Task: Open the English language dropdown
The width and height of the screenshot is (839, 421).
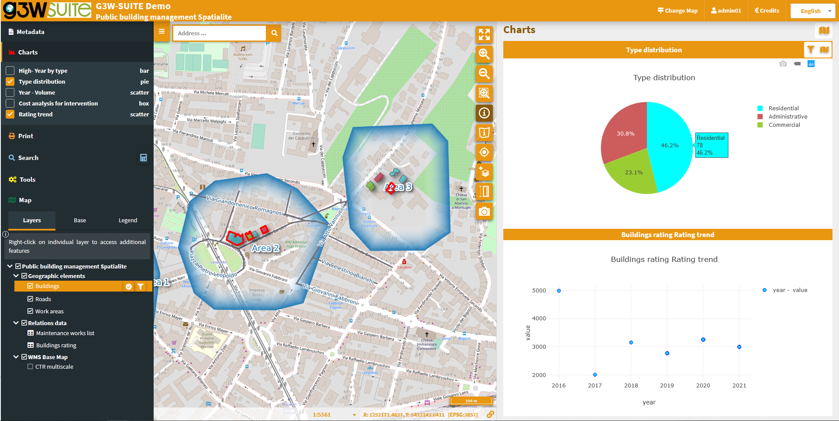Action: (813, 11)
